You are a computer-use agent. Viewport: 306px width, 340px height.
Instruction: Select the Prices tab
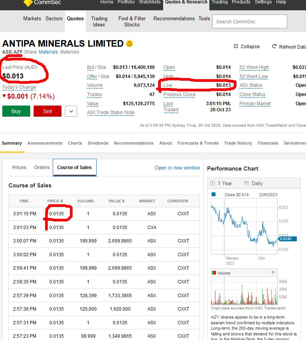(x=19, y=168)
